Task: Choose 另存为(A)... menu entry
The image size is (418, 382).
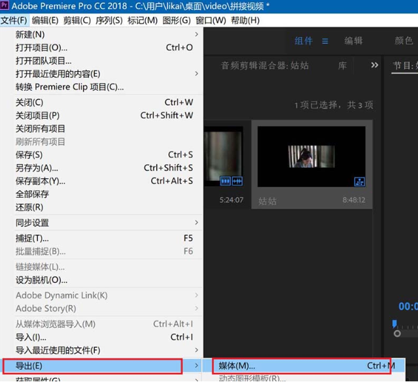Action: point(101,168)
